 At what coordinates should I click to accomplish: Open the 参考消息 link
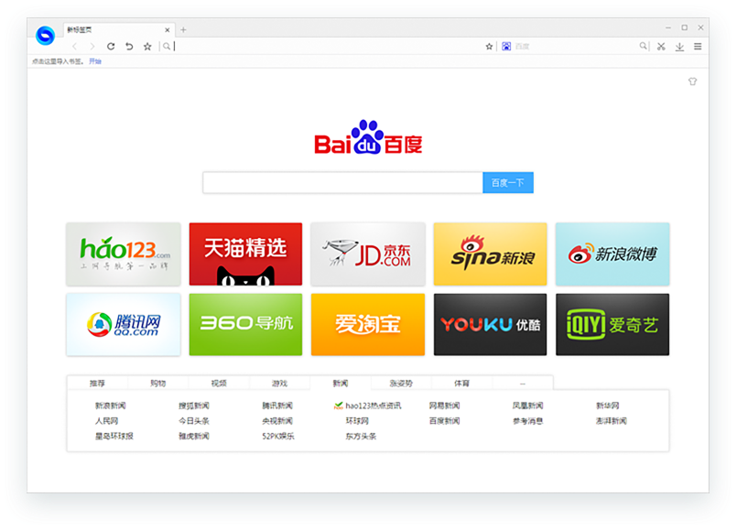[528, 421]
